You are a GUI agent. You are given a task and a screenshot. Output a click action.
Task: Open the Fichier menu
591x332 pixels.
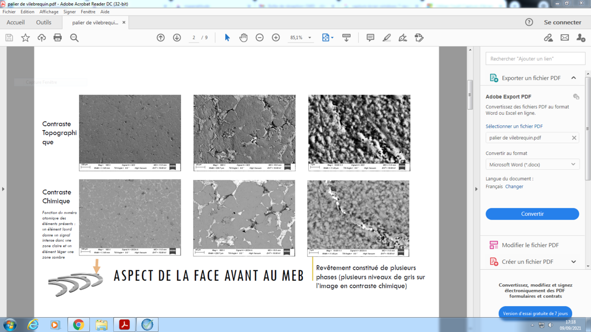(x=9, y=12)
